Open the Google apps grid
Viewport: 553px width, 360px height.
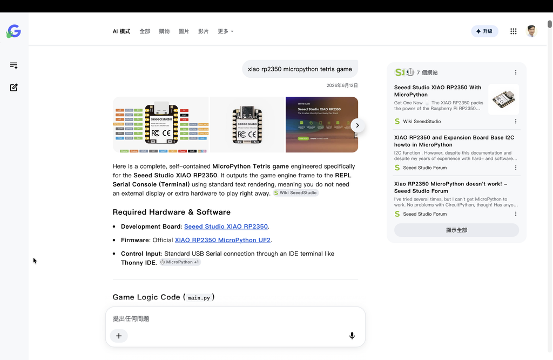513,31
